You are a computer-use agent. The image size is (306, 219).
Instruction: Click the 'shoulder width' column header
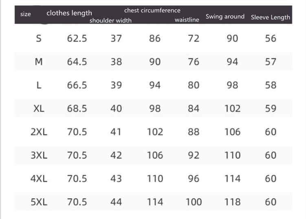110,20
